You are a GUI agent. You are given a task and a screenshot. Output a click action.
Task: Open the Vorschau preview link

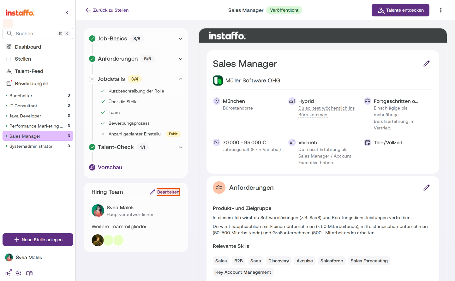point(110,167)
